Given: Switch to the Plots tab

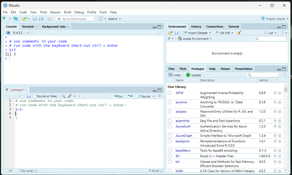Looking at the screenshot, I should tap(182, 69).
